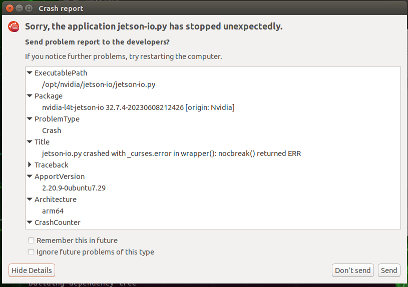Choose Don't send

[352, 270]
